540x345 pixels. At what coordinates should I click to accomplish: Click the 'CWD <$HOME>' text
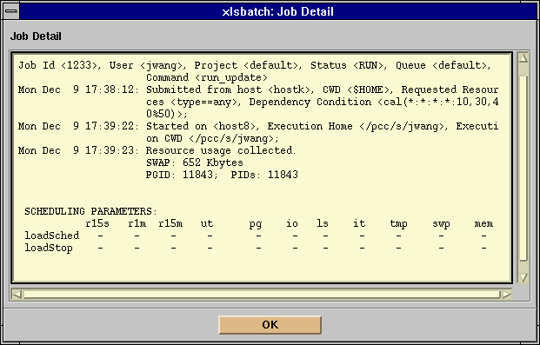(357, 90)
